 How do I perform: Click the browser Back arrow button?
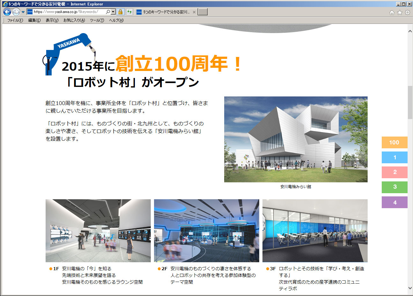[7, 12]
